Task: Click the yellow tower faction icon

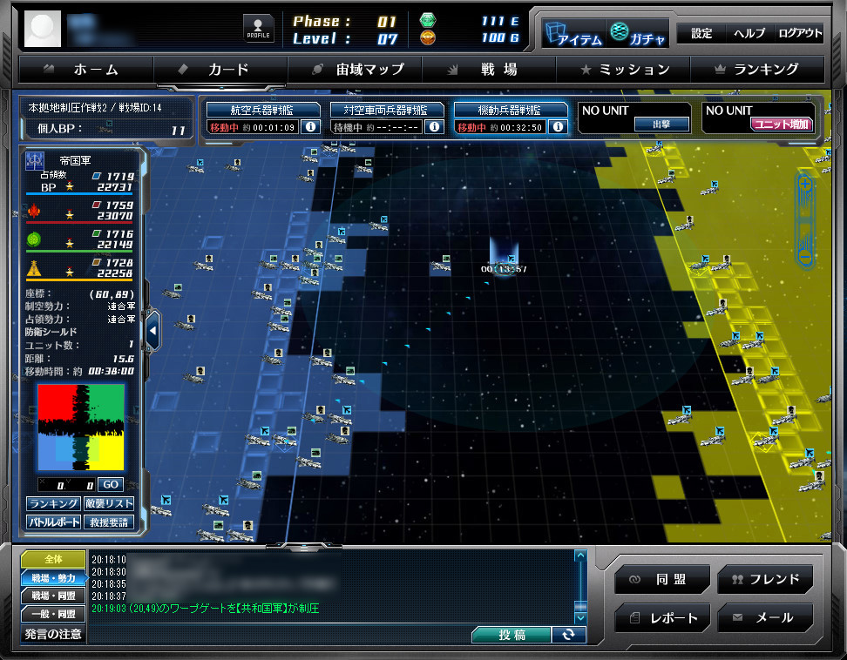Action: pos(33,267)
